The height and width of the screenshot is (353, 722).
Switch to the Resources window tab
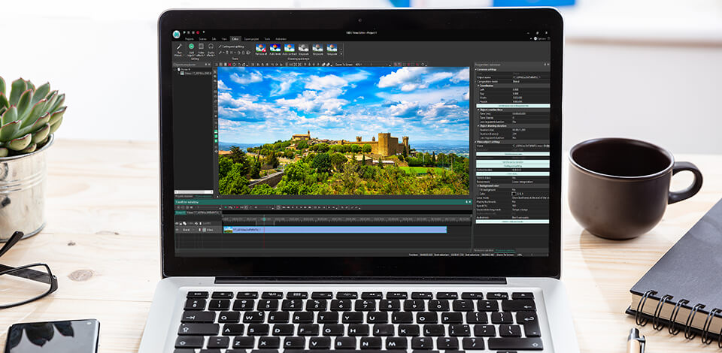(484, 250)
